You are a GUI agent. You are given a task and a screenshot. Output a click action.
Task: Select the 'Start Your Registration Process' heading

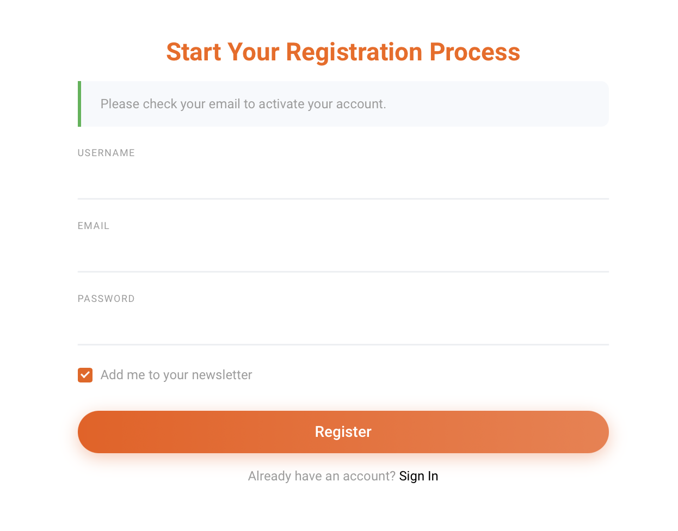pyautogui.click(x=343, y=52)
